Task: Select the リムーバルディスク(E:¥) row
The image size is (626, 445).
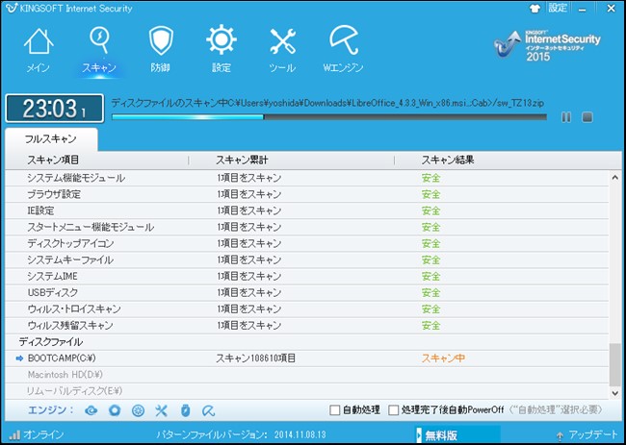Action: click(306, 391)
